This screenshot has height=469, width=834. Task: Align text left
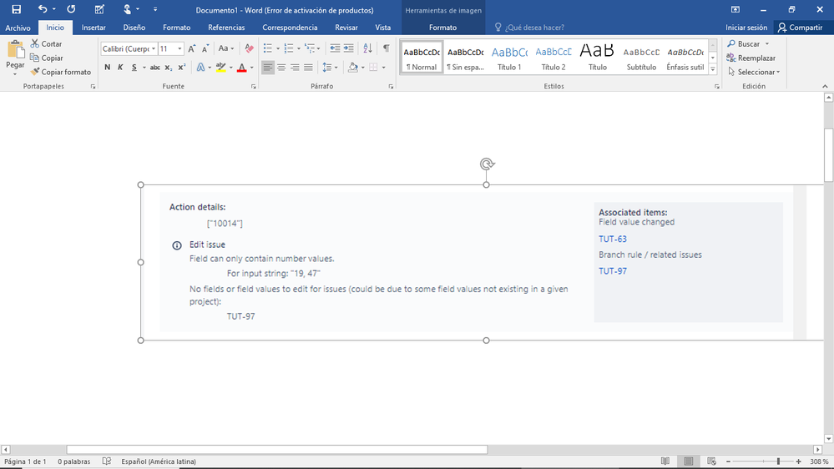pyautogui.click(x=267, y=67)
